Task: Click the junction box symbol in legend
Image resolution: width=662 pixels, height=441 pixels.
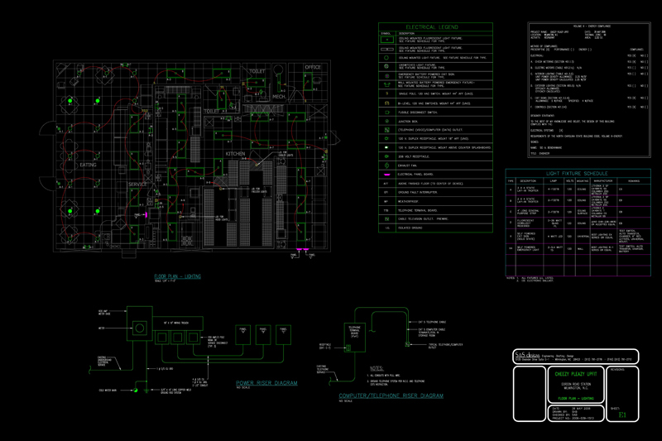Action: click(x=386, y=121)
